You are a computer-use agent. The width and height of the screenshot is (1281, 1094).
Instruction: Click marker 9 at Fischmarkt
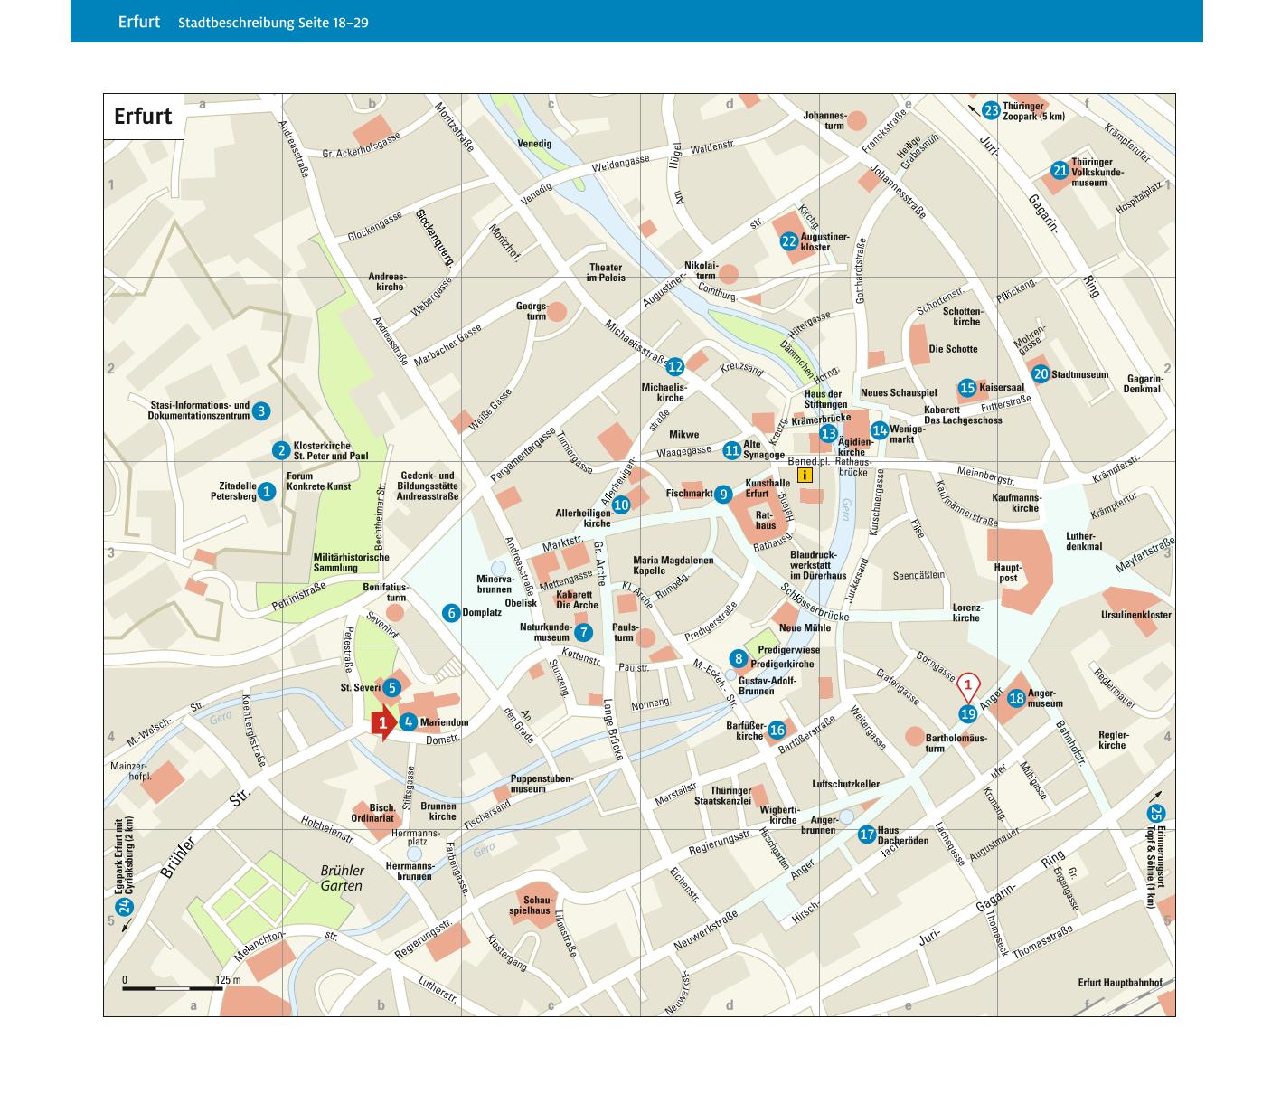[723, 494]
